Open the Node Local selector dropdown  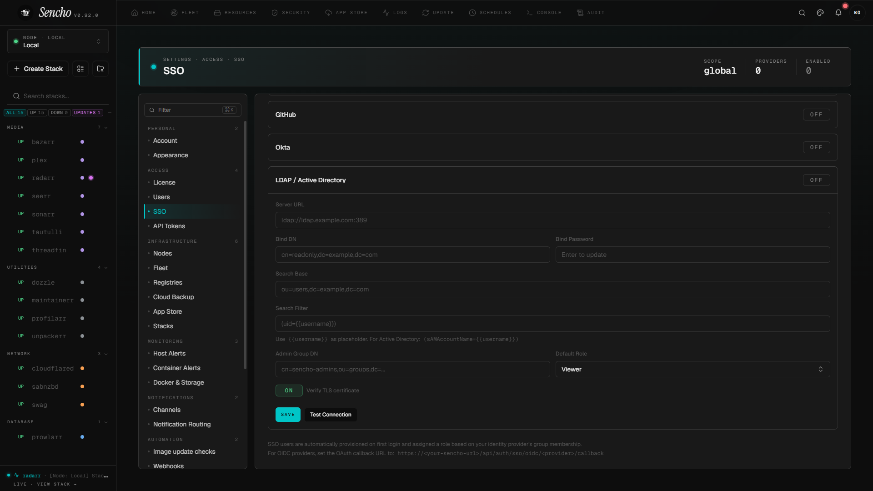[x=58, y=41]
